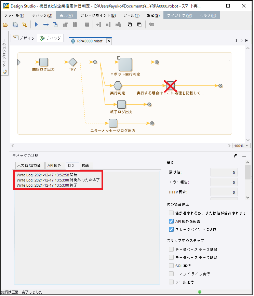The height and width of the screenshot is (296, 254).
Task: Switch to API例外 tab
Action: click(54, 165)
